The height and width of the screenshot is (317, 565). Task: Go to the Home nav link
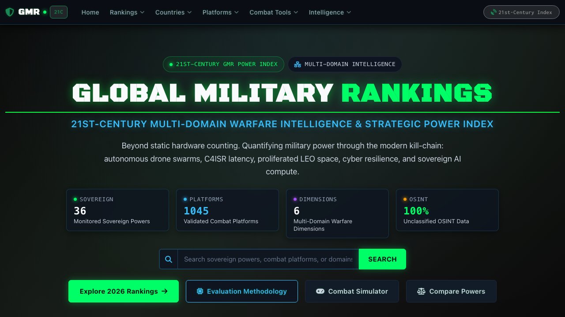coord(90,12)
